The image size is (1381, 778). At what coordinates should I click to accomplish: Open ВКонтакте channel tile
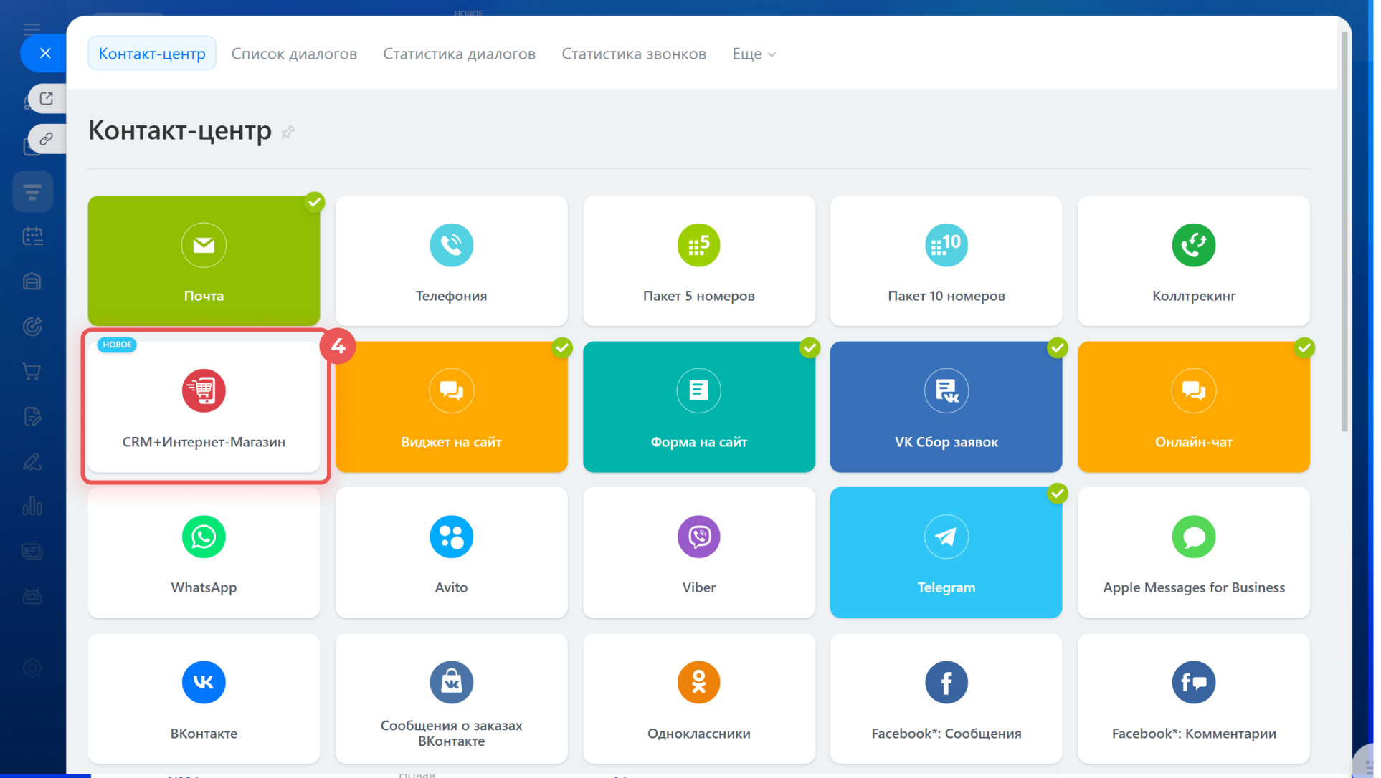(204, 698)
